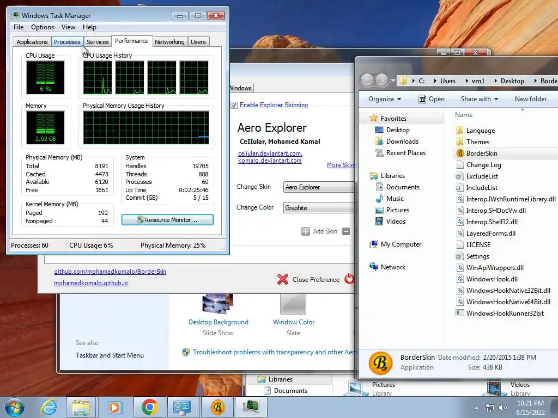Click the taskbar clock and date
The width and height of the screenshot is (558, 418).
click(x=530, y=408)
